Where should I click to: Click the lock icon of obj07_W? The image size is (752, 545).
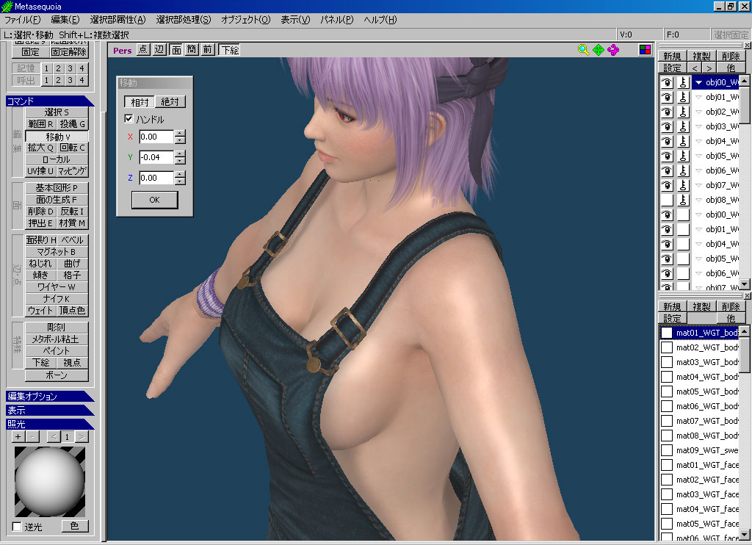[x=683, y=185]
